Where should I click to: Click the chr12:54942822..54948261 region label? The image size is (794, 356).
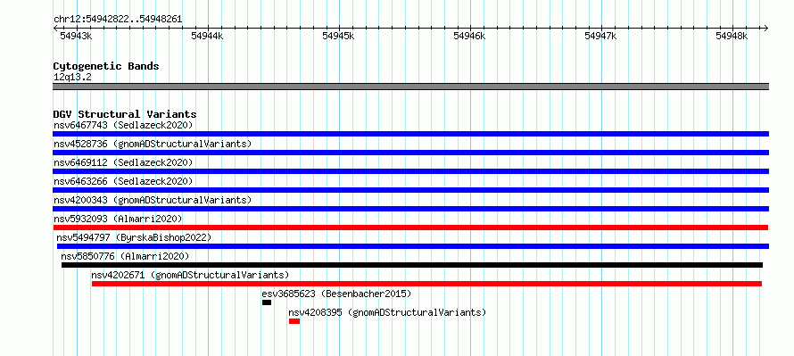tap(118, 20)
